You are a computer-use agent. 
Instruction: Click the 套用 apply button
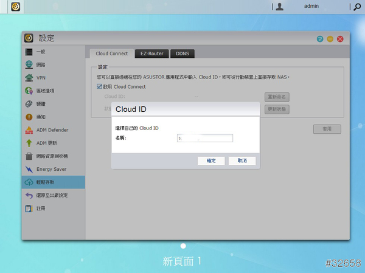(x=327, y=129)
